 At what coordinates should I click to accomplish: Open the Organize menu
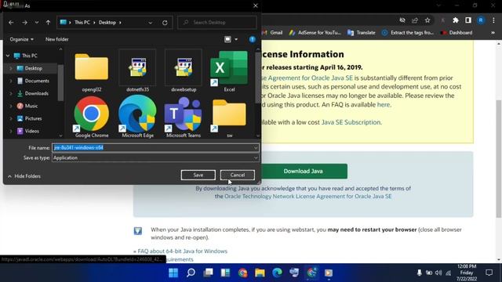pos(21,39)
